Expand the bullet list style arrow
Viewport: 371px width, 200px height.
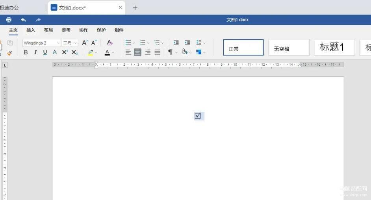point(134,43)
